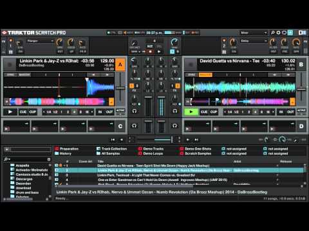Toggle SYNC on Deck A

[x=10, y=74]
